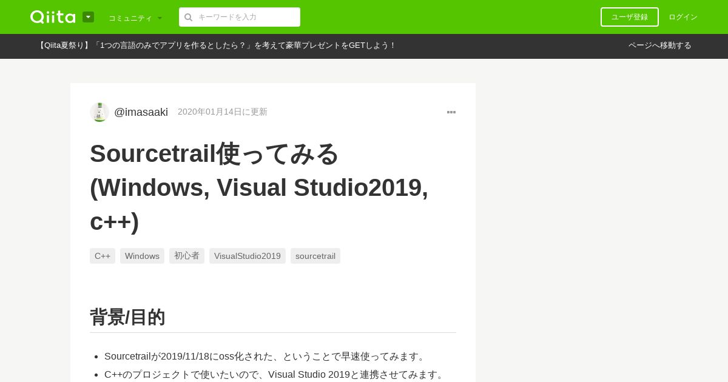Select the VisualStudio2019 tag
The height and width of the screenshot is (382, 728).
(x=248, y=256)
